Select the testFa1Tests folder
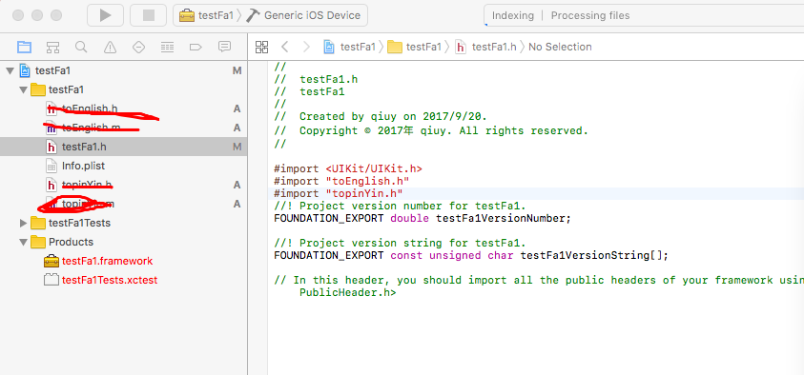804x375 pixels. click(x=123, y=223)
